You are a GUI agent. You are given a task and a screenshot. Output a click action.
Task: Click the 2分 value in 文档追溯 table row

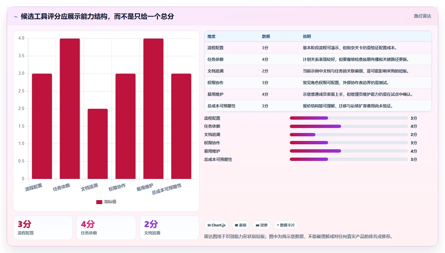(x=265, y=71)
